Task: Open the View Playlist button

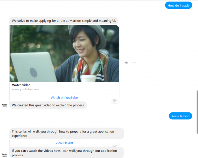Action: [64, 143]
